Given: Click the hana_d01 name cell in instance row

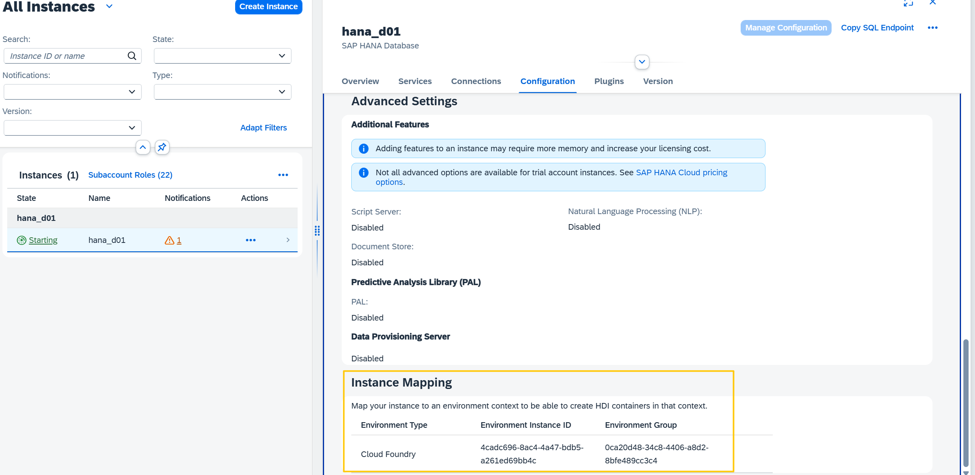Looking at the screenshot, I should click(107, 240).
